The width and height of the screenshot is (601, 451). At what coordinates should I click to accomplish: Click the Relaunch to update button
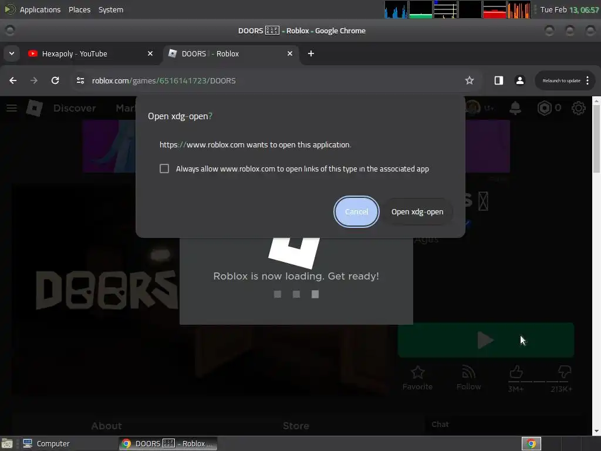(x=561, y=80)
